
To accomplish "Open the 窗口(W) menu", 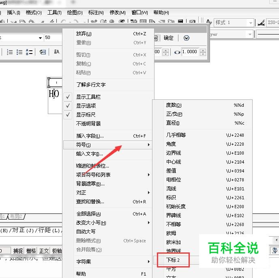I will tap(139, 13).
